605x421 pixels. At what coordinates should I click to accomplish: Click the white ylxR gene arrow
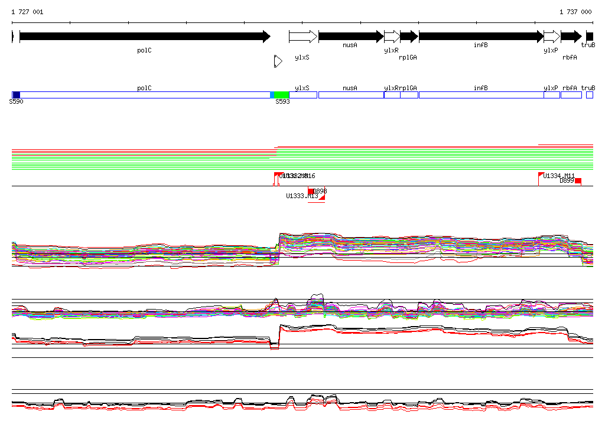pyautogui.click(x=392, y=37)
